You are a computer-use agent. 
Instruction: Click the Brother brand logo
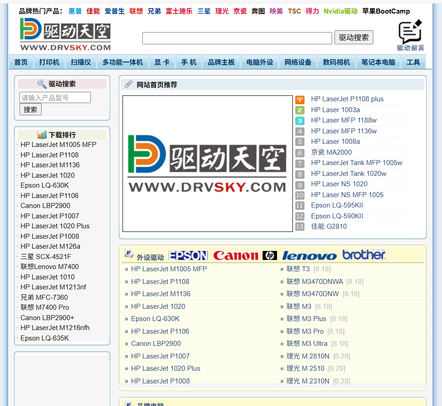click(364, 255)
